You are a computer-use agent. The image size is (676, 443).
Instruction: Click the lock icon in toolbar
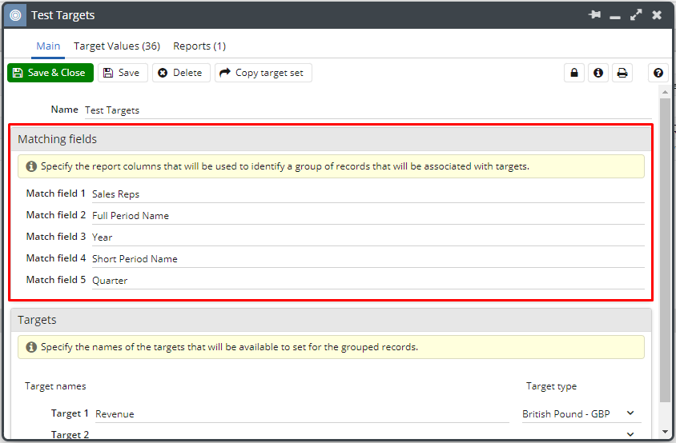point(574,73)
